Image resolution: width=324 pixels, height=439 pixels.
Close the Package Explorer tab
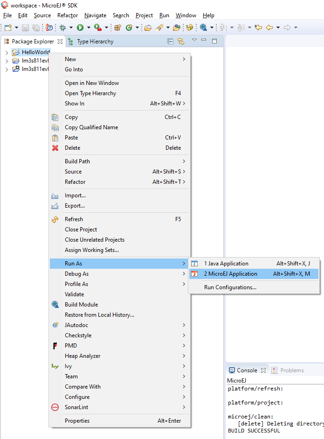click(60, 42)
